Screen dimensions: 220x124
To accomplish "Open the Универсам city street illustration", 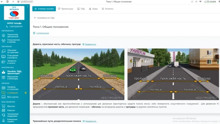I will (173, 74).
